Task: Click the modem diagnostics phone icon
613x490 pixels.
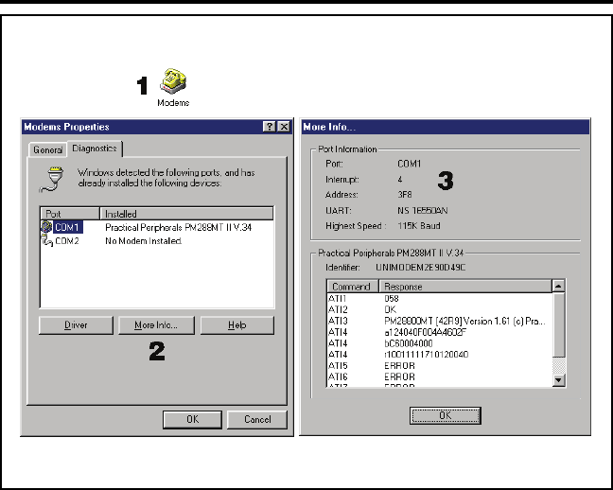Action: click(52, 178)
